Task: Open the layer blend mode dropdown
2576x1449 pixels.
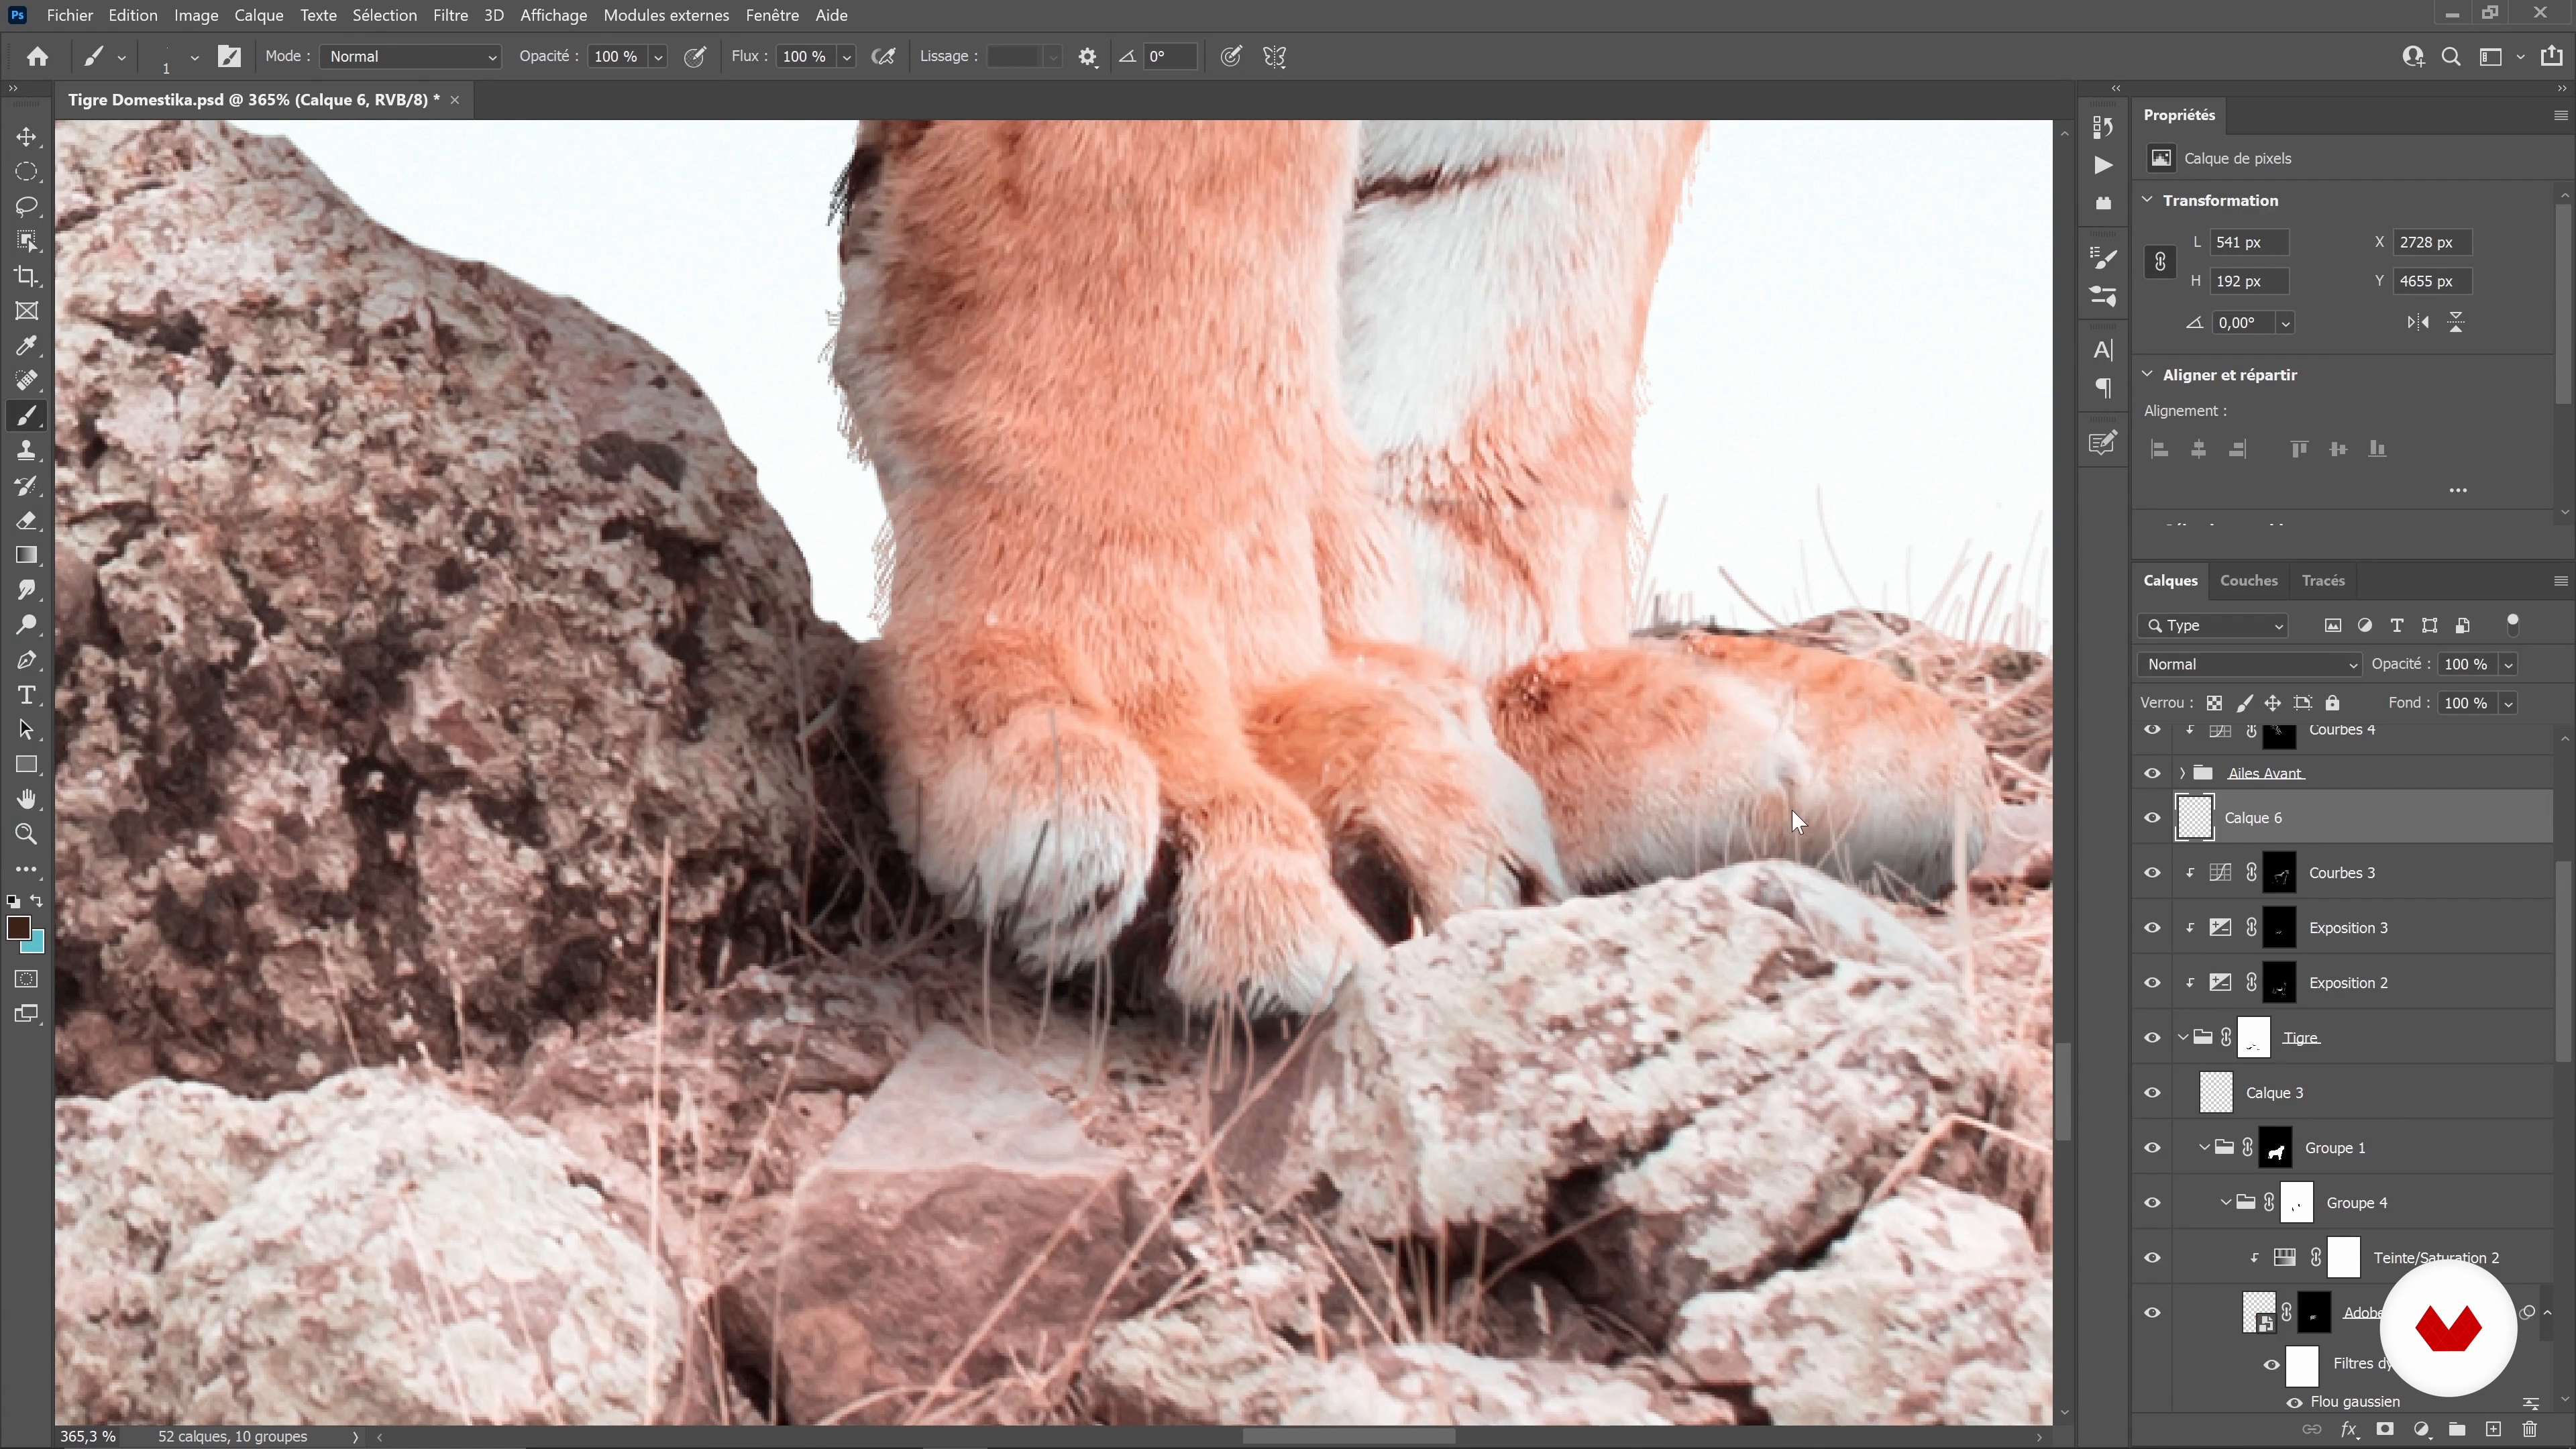Action: [x=2249, y=664]
